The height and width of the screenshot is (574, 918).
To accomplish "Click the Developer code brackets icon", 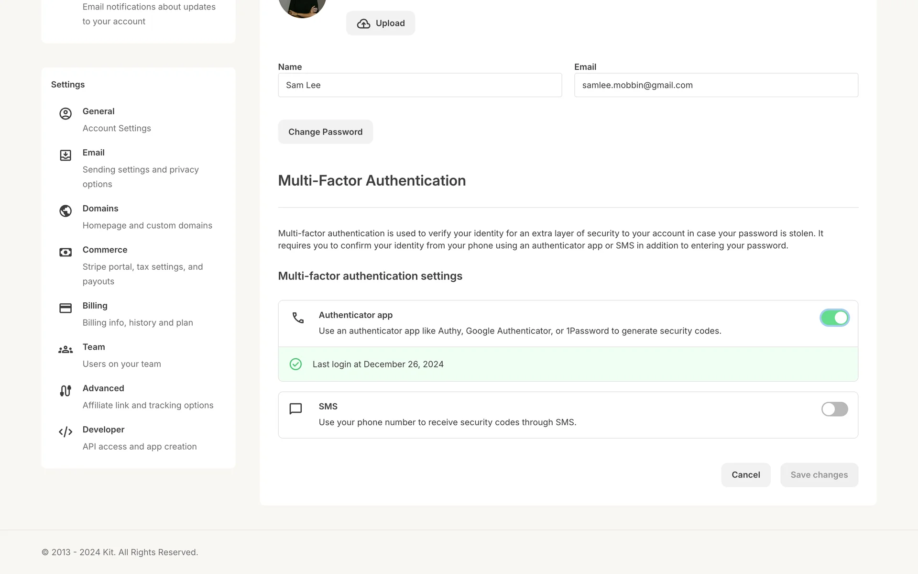I will (66, 432).
